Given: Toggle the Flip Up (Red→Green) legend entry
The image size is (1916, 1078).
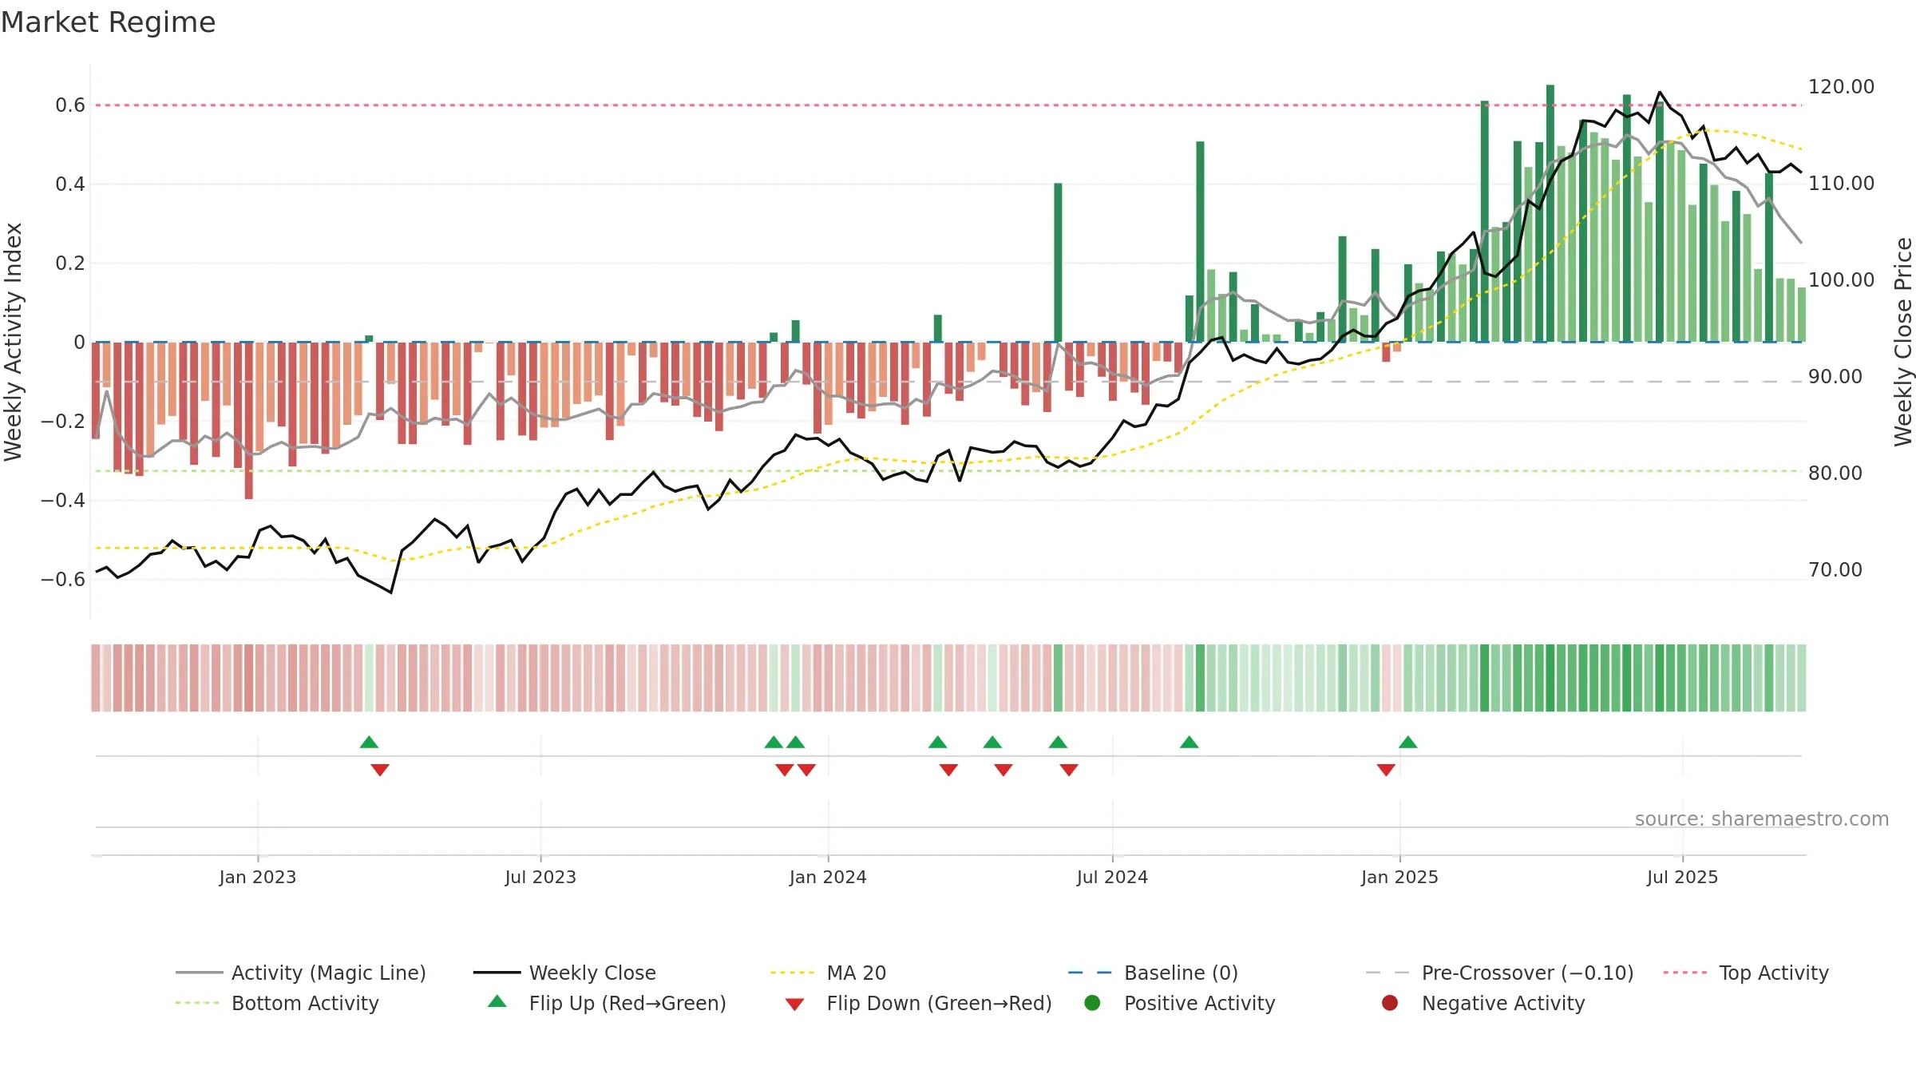Looking at the screenshot, I should pyautogui.click(x=607, y=1003).
